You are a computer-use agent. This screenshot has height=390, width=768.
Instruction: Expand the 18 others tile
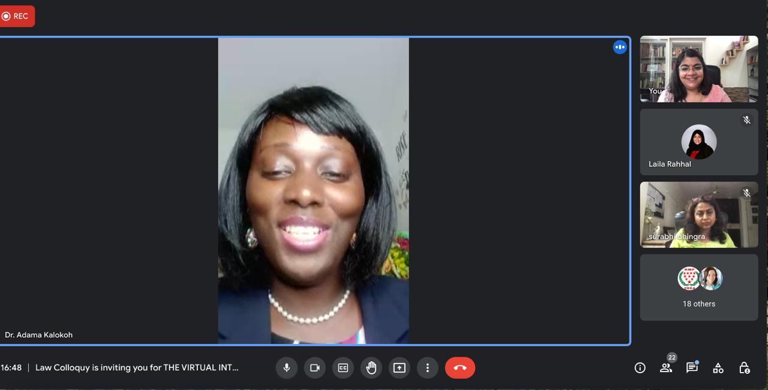coord(699,288)
